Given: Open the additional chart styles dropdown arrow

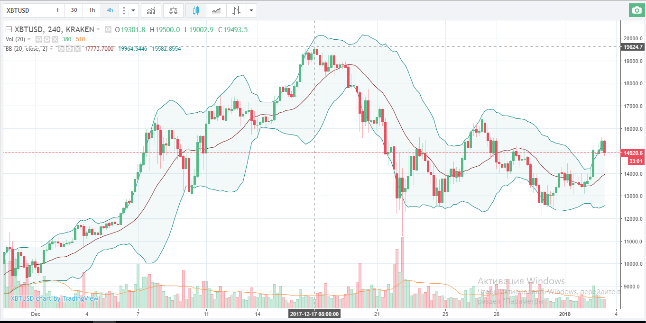Looking at the screenshot, I should (251, 10).
